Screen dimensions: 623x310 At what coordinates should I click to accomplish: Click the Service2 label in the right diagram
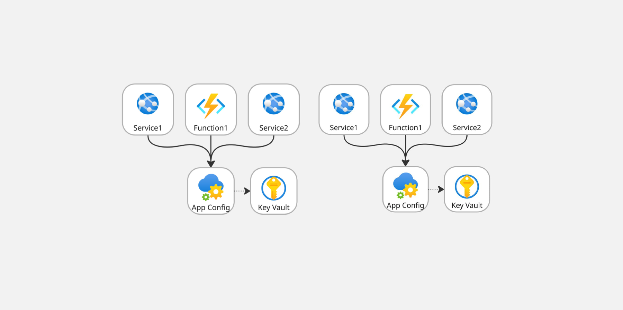[x=467, y=128]
